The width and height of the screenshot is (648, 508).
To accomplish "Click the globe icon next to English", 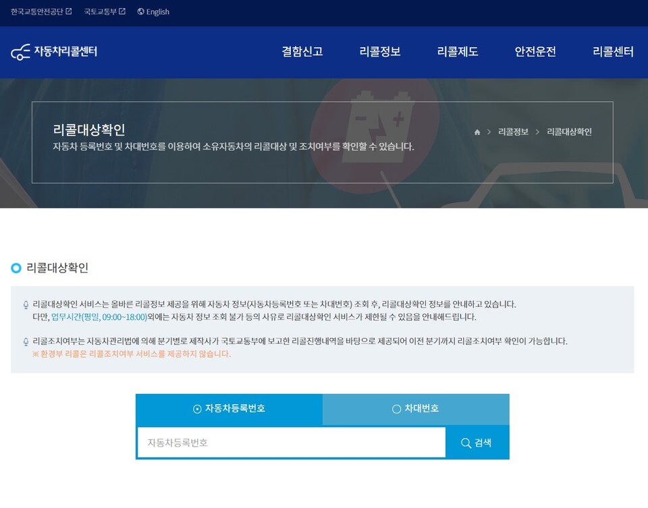I will 140,11.
